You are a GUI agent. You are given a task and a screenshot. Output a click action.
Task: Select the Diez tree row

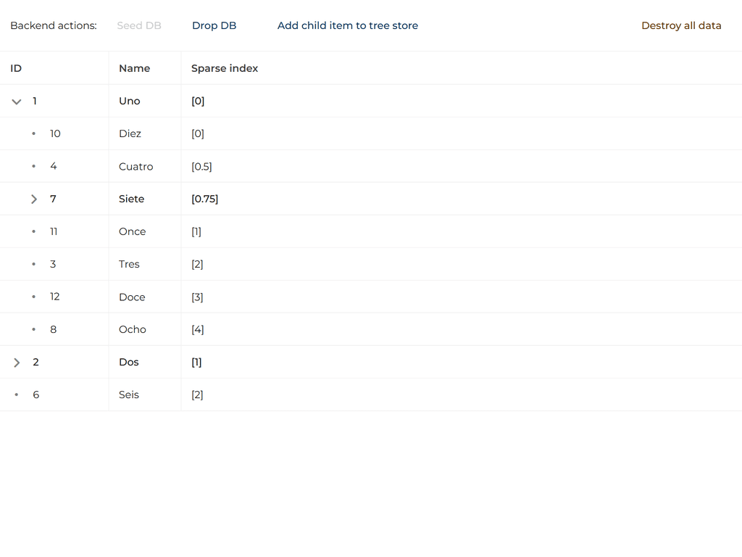point(130,133)
